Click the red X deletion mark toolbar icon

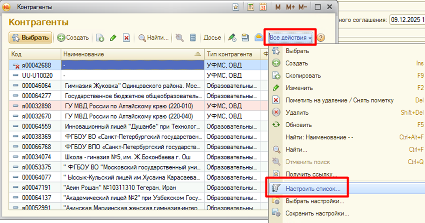(x=126, y=38)
